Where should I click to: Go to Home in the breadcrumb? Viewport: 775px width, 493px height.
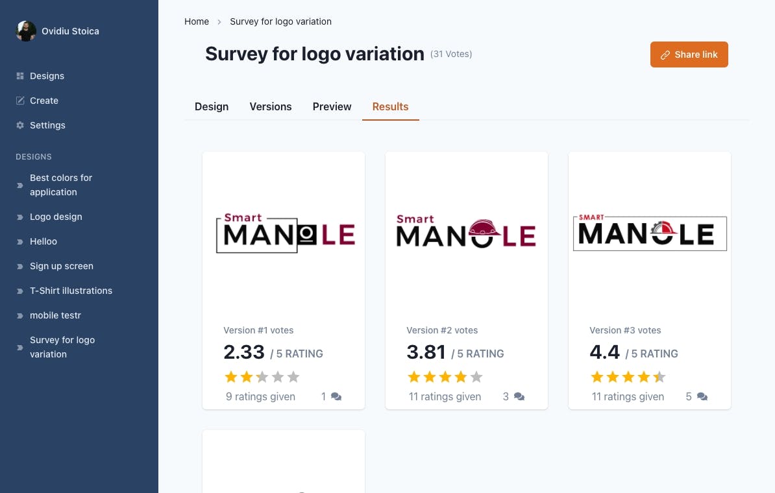197,22
